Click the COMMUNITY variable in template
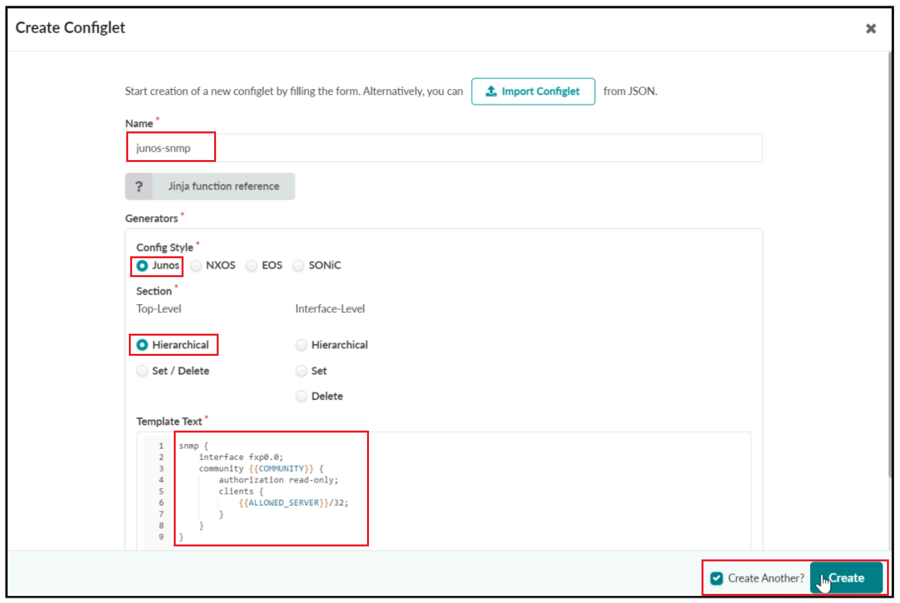The height and width of the screenshot is (603, 900). (281, 469)
